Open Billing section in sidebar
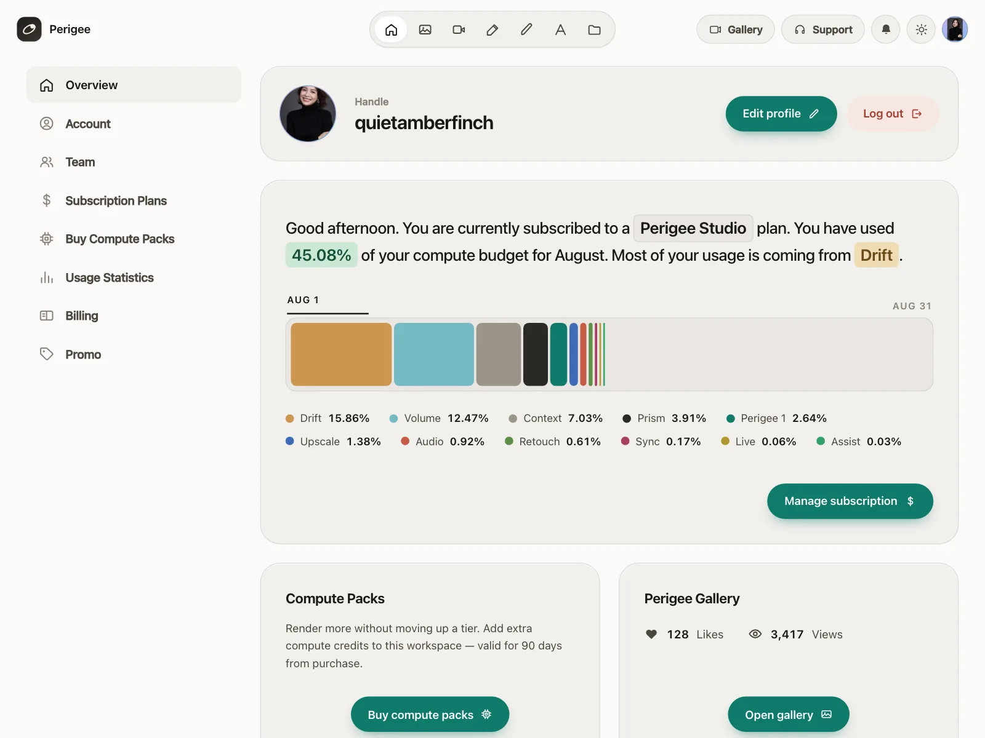Image resolution: width=985 pixels, height=738 pixels. (x=134, y=315)
